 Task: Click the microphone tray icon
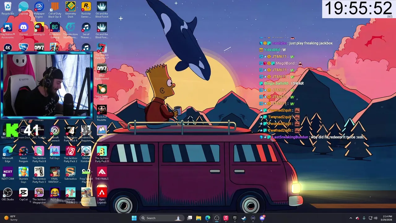point(364,218)
